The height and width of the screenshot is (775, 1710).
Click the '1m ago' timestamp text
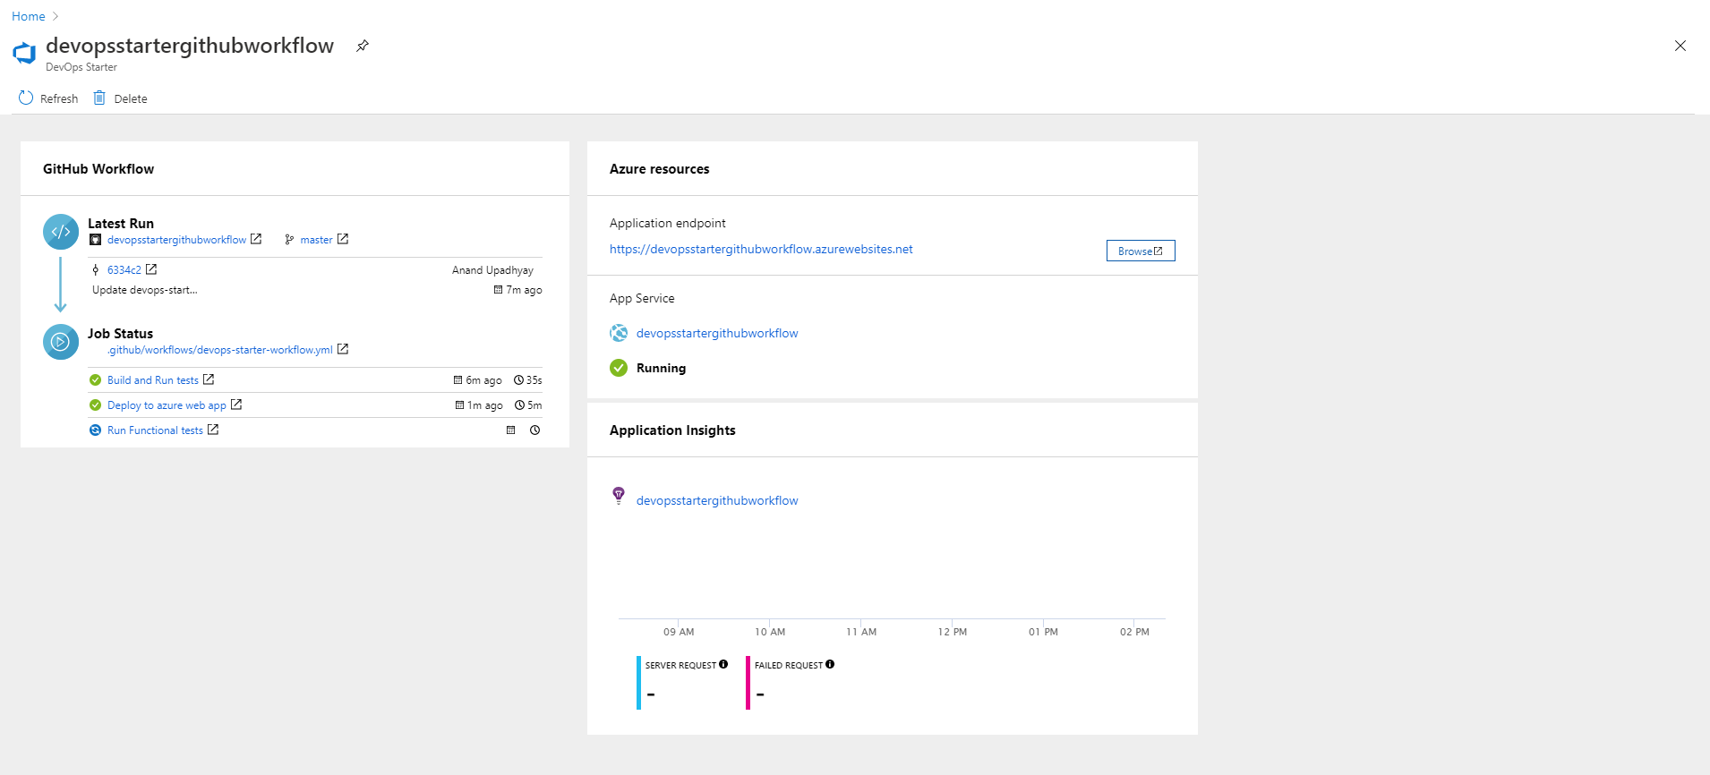click(x=484, y=405)
